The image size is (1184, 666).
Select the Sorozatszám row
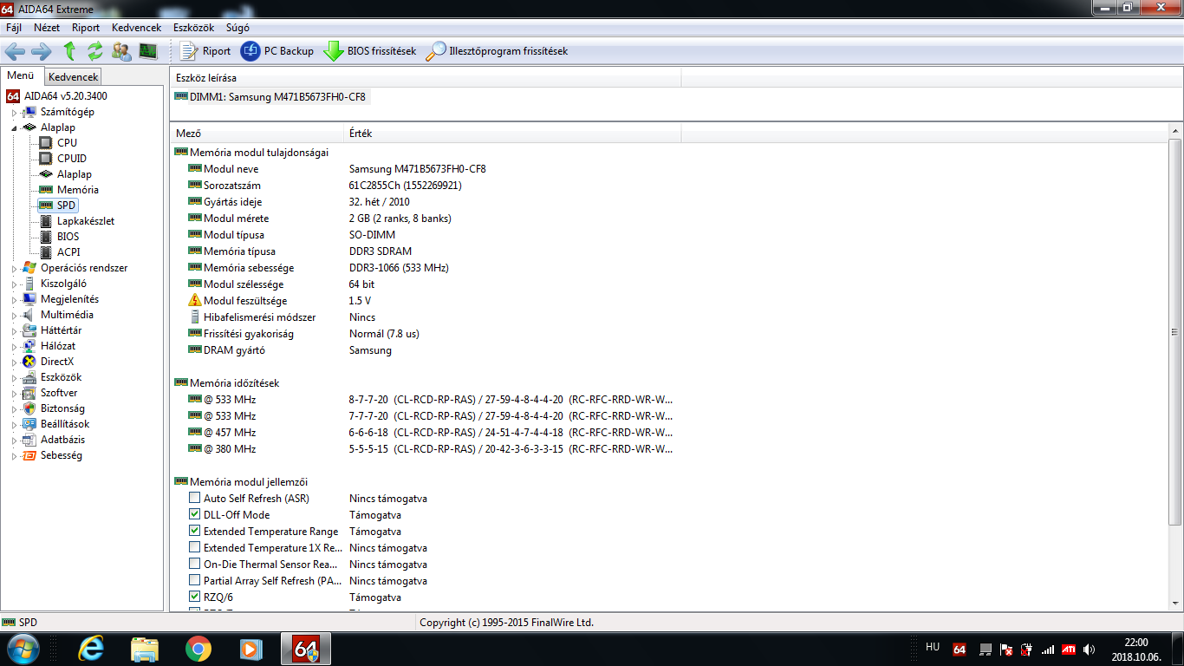(425, 186)
